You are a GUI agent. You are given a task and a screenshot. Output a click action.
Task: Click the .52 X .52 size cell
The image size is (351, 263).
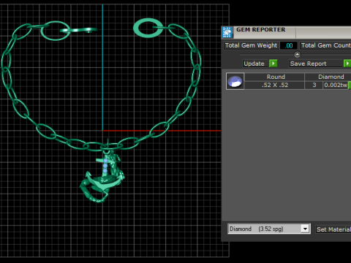coord(275,85)
